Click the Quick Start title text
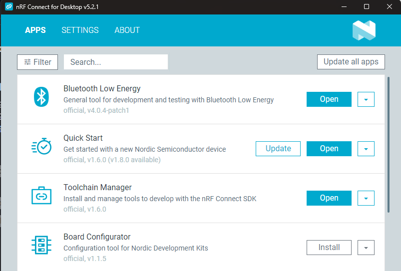The height and width of the screenshot is (271, 401). click(83, 138)
